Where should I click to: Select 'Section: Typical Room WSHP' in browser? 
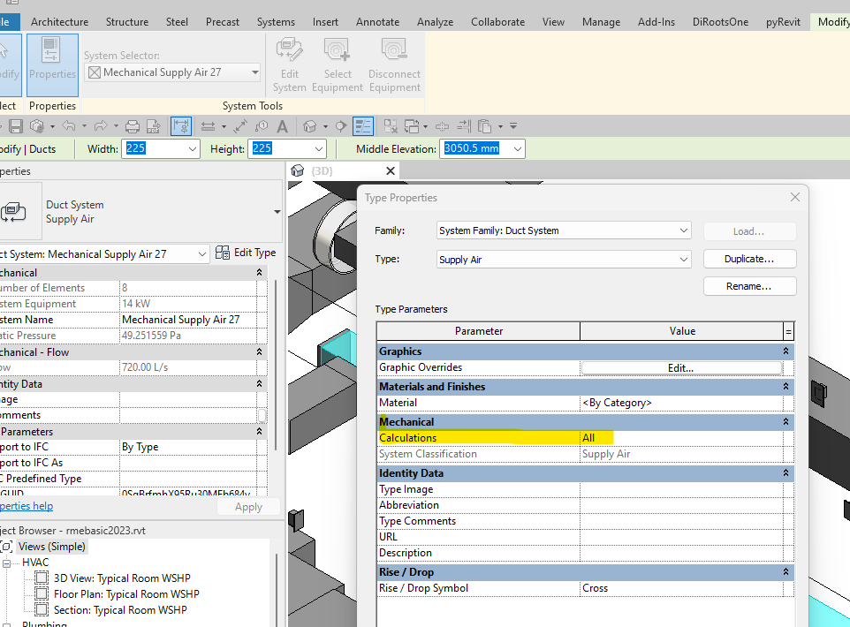coord(120,610)
